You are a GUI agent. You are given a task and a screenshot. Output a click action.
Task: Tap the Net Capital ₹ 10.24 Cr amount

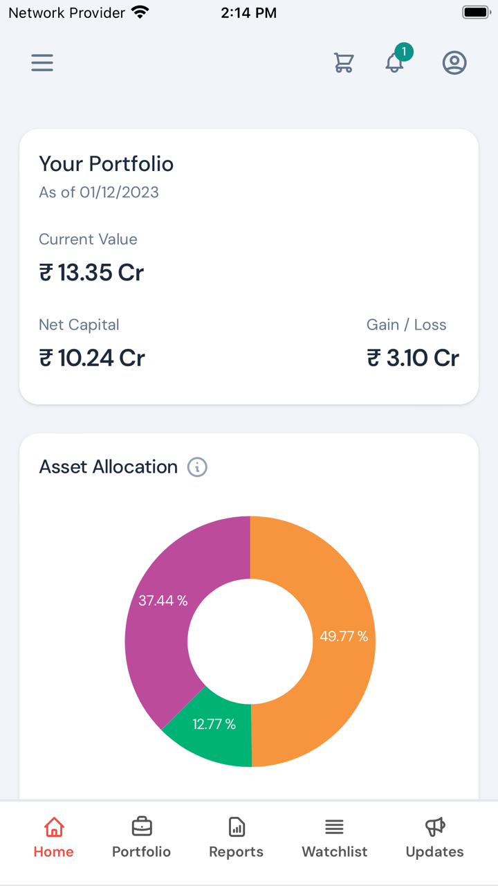tap(92, 358)
